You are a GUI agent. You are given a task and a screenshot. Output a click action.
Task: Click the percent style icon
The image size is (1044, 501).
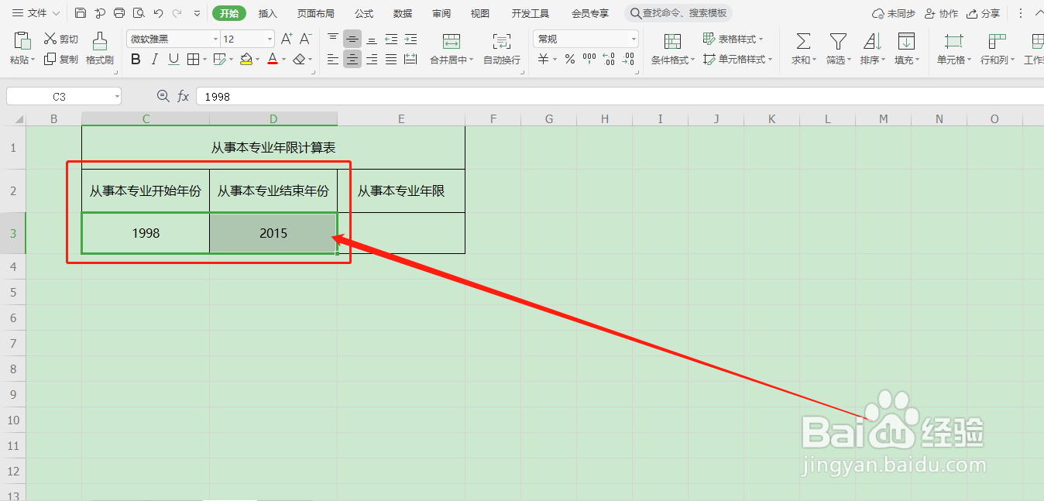(569, 59)
